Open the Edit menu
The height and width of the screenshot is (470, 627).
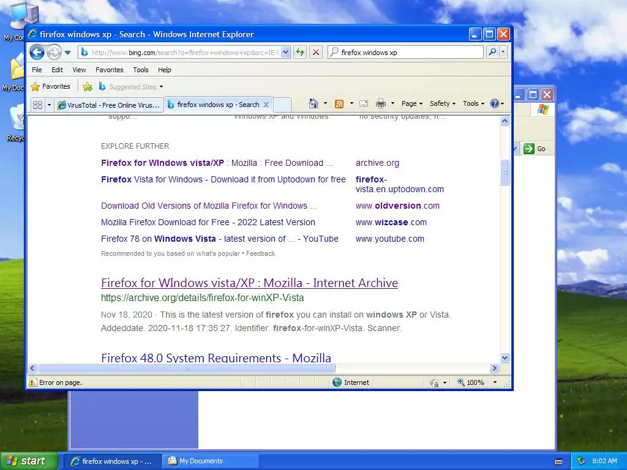[x=57, y=70]
